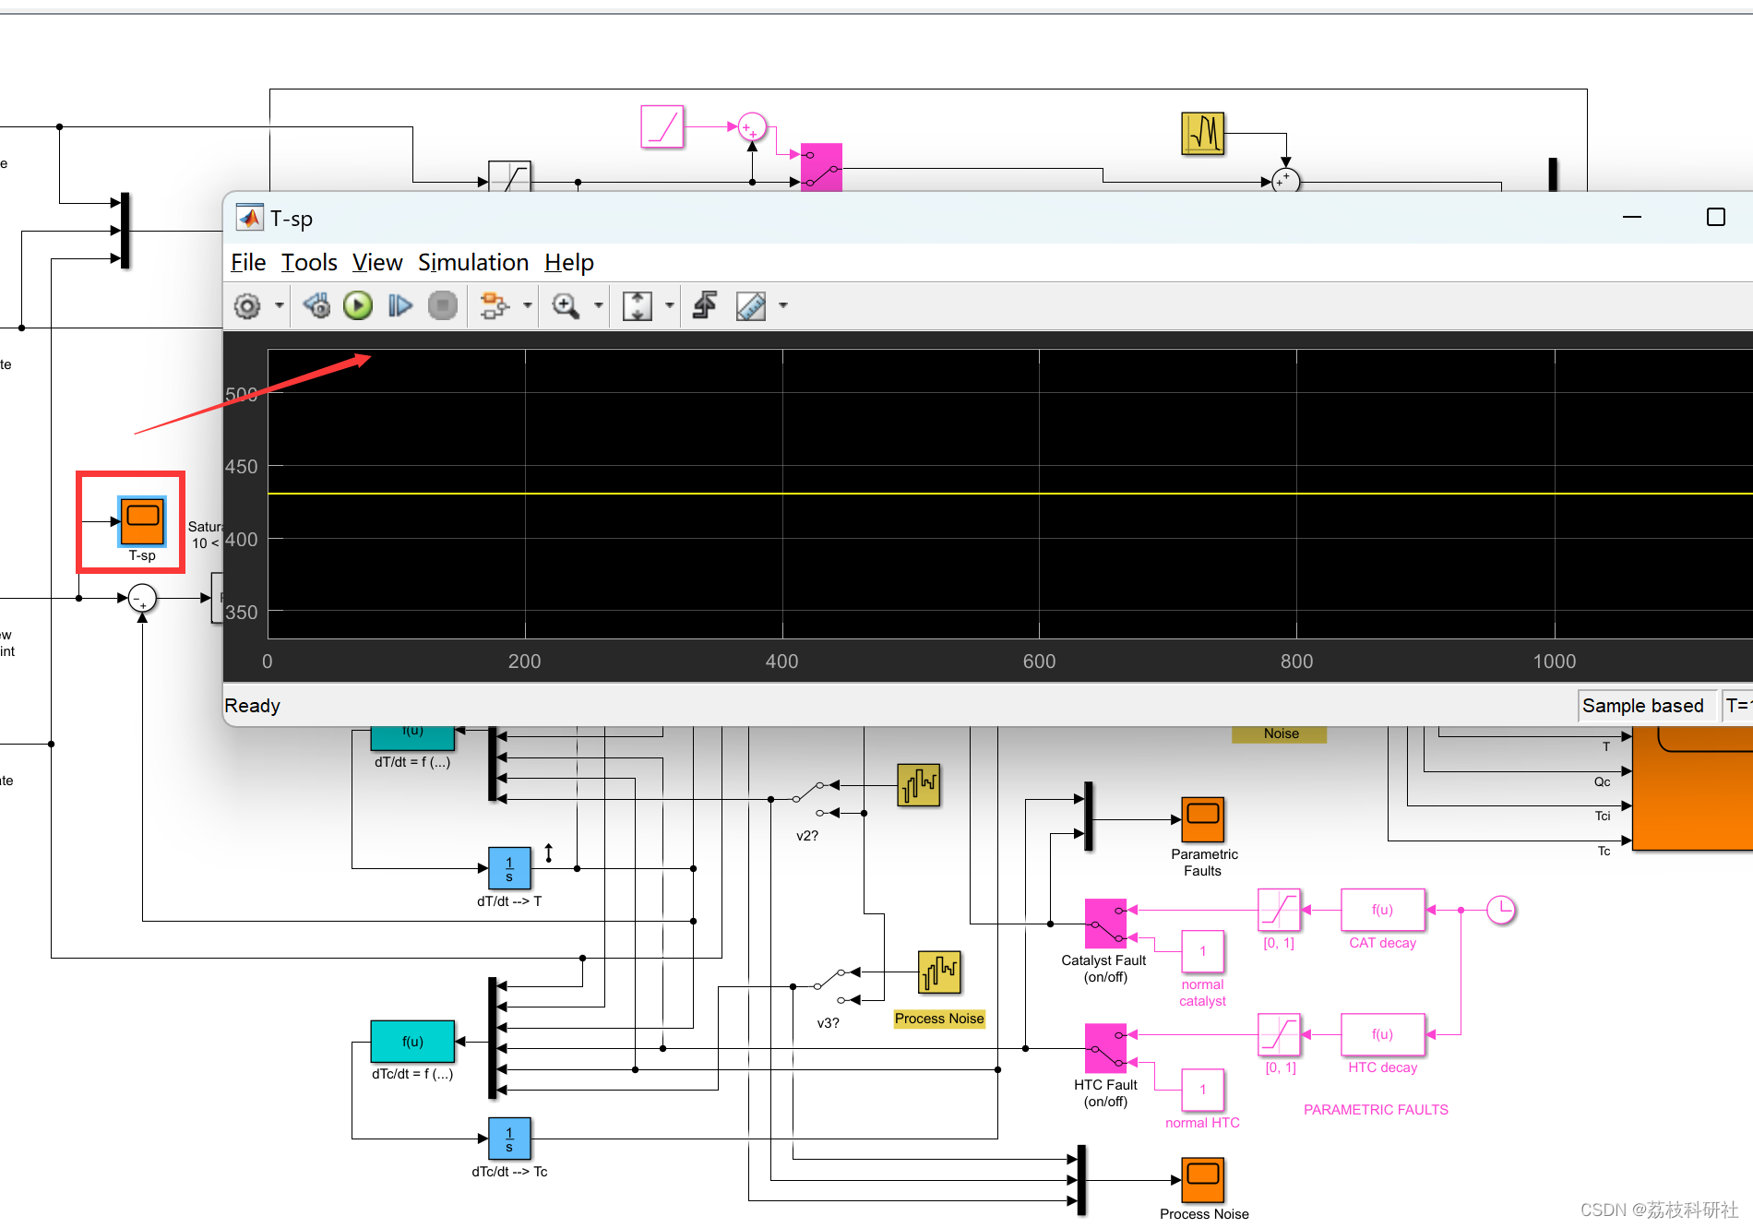Select the Process Noise scope block
The image size is (1753, 1228).
(1203, 1179)
